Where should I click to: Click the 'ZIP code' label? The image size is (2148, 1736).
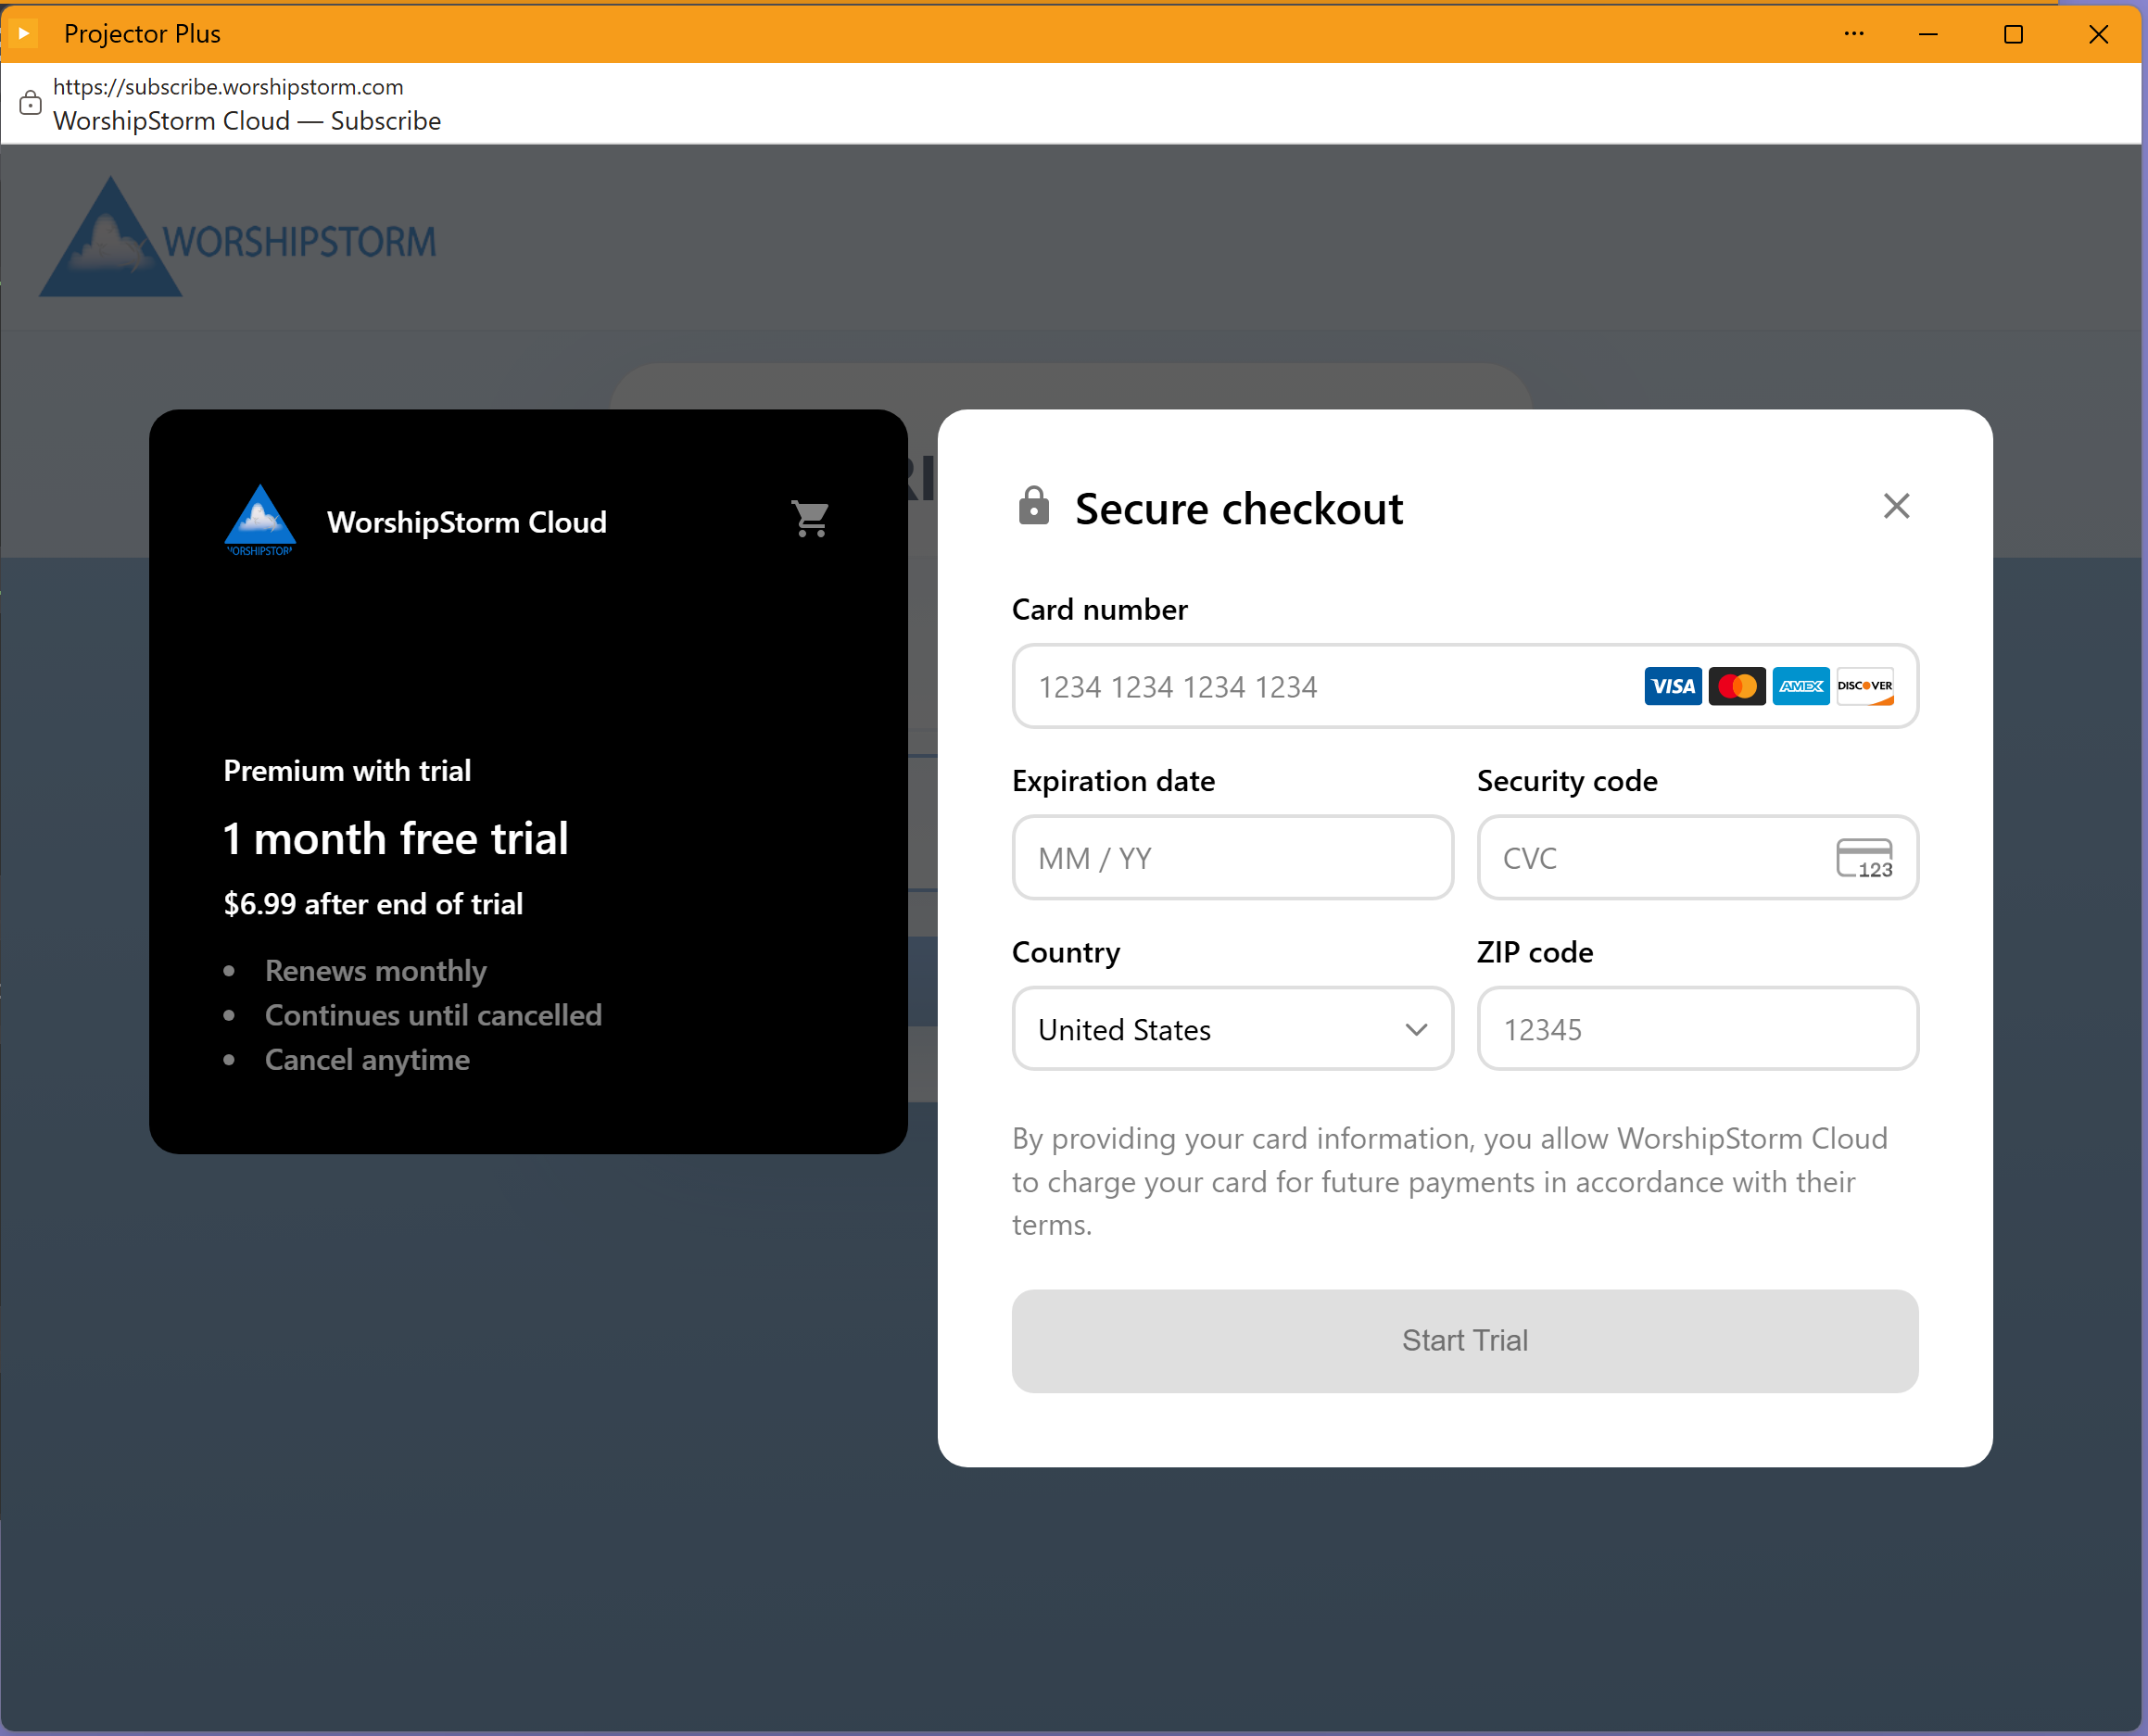(1535, 952)
